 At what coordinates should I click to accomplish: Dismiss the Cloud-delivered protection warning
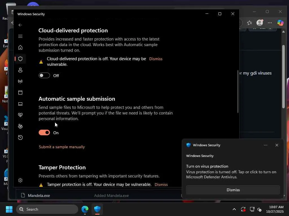pyautogui.click(x=156, y=59)
